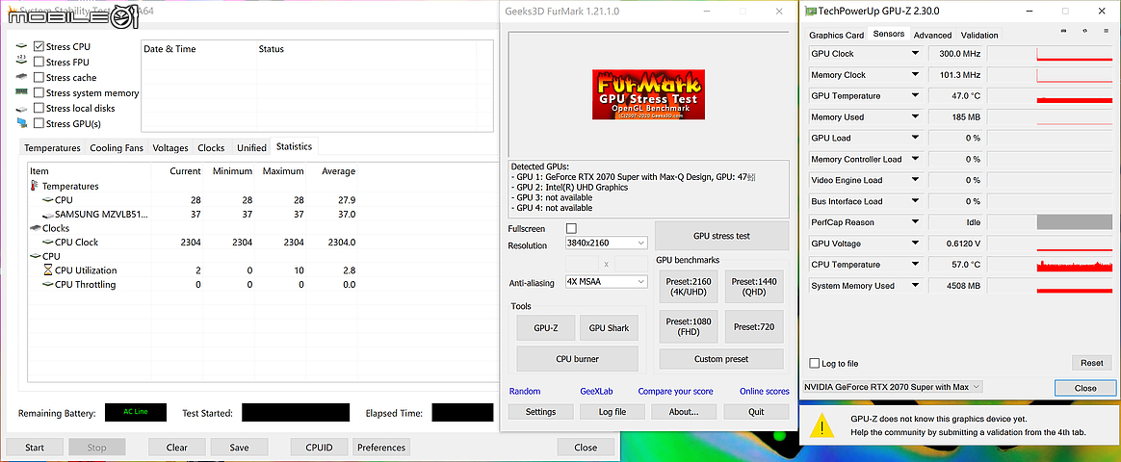Click the icon beside CPU Throttling row
The height and width of the screenshot is (462, 1121).
coord(48,284)
